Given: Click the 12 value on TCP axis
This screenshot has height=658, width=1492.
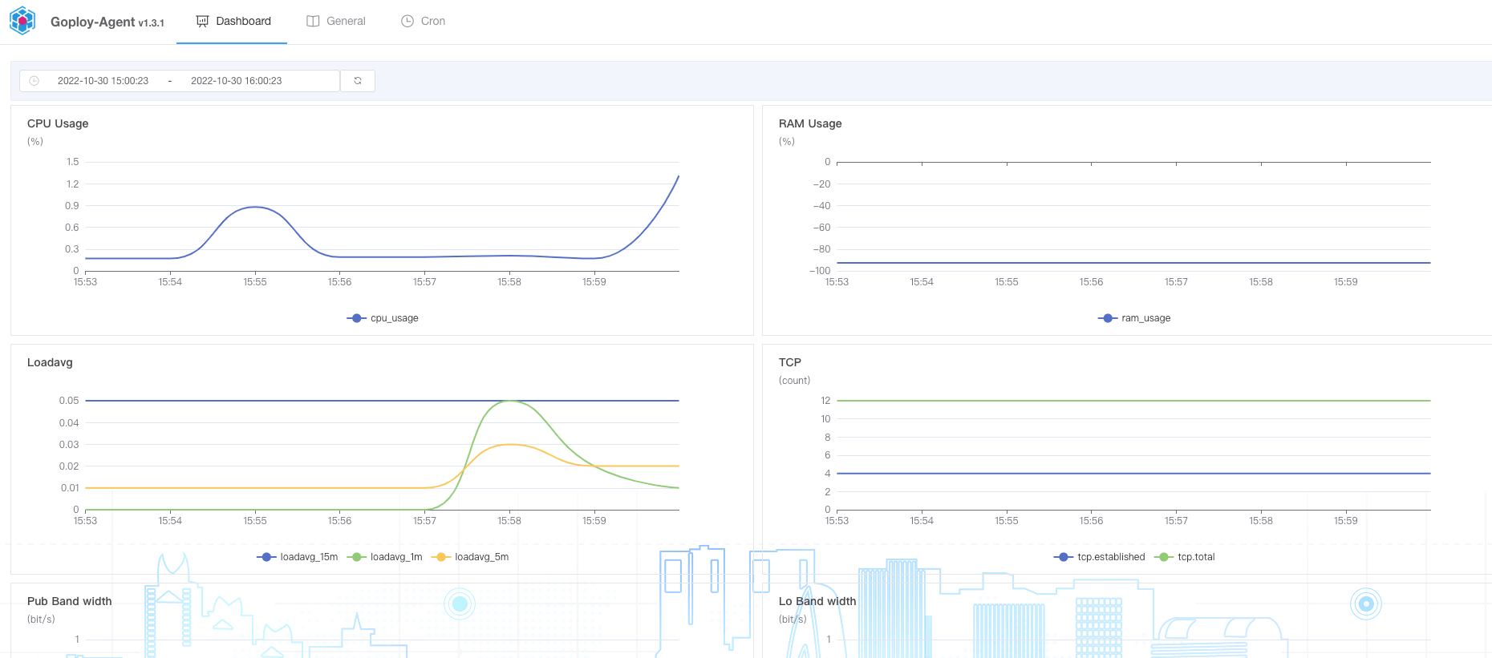Looking at the screenshot, I should click(x=825, y=401).
